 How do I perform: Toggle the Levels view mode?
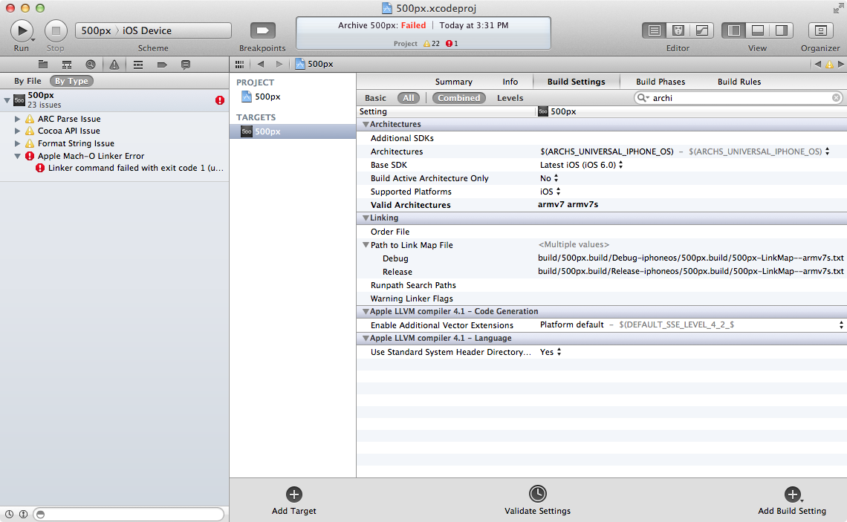(510, 98)
